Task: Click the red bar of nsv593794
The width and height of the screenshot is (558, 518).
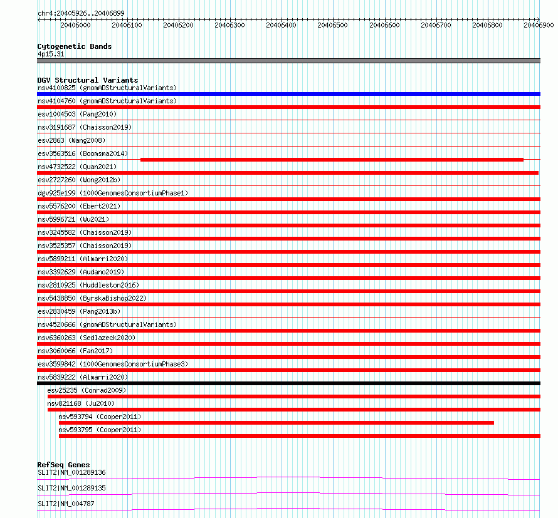Action: (x=276, y=423)
